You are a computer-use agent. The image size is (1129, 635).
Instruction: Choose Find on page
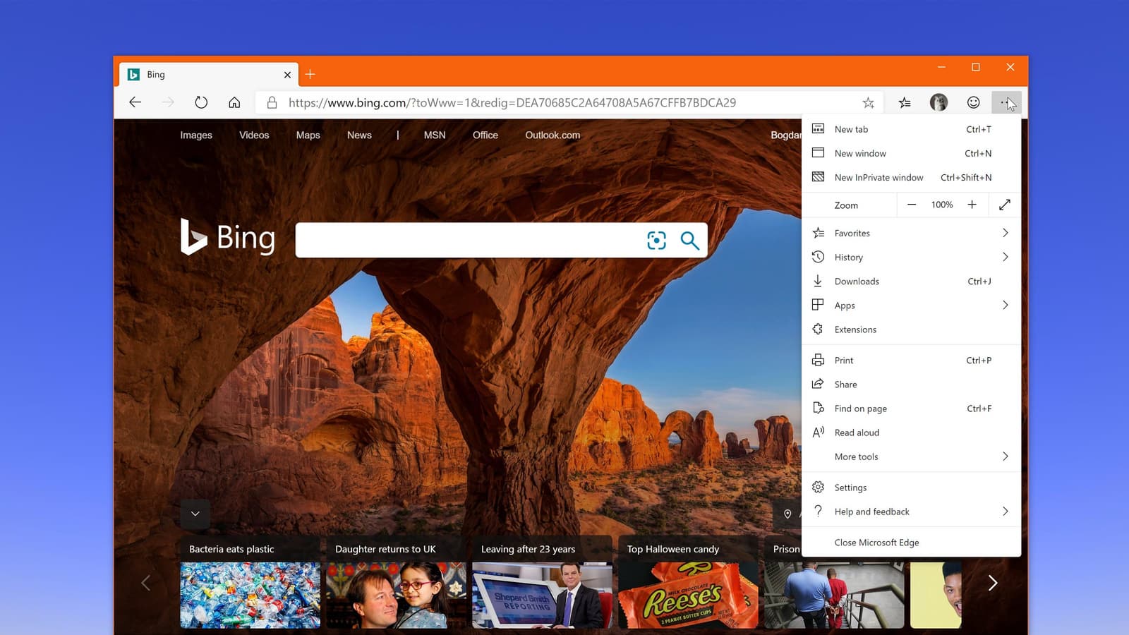point(912,408)
